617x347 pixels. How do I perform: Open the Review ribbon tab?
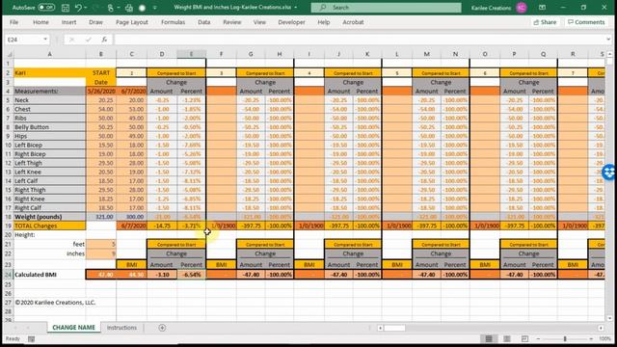(231, 22)
